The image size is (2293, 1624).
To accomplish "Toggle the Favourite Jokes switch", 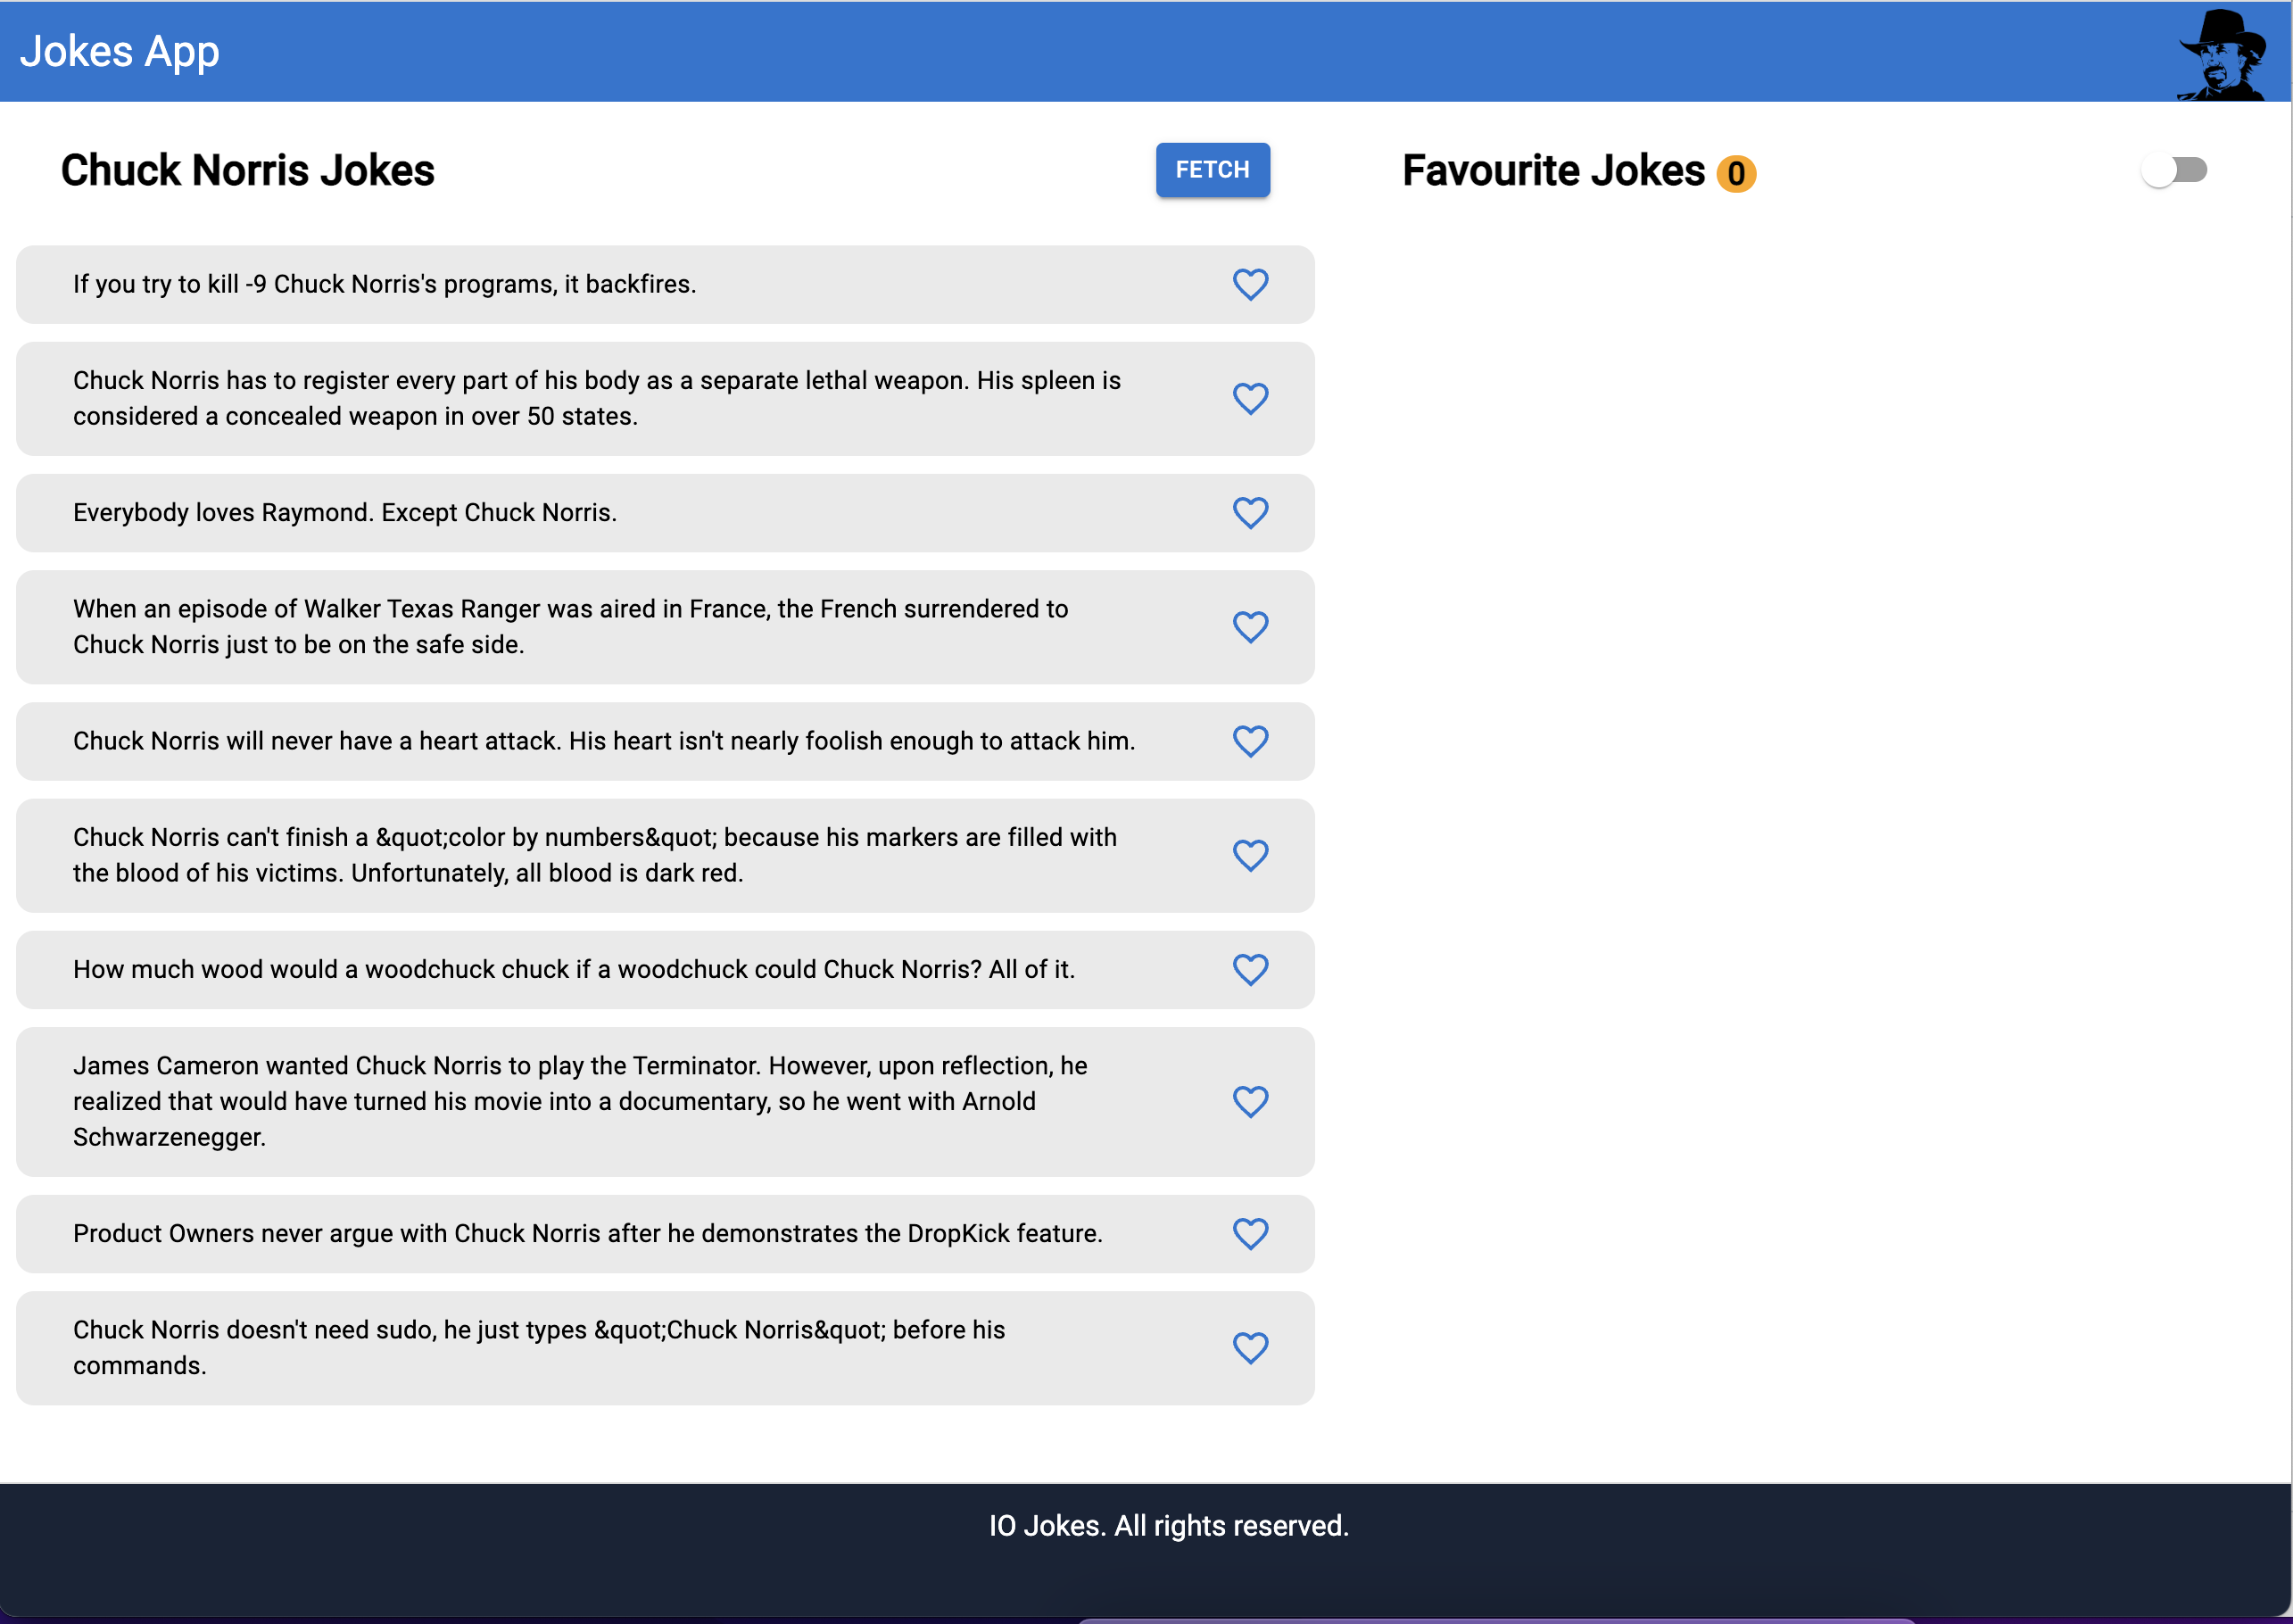I will click(x=2173, y=170).
